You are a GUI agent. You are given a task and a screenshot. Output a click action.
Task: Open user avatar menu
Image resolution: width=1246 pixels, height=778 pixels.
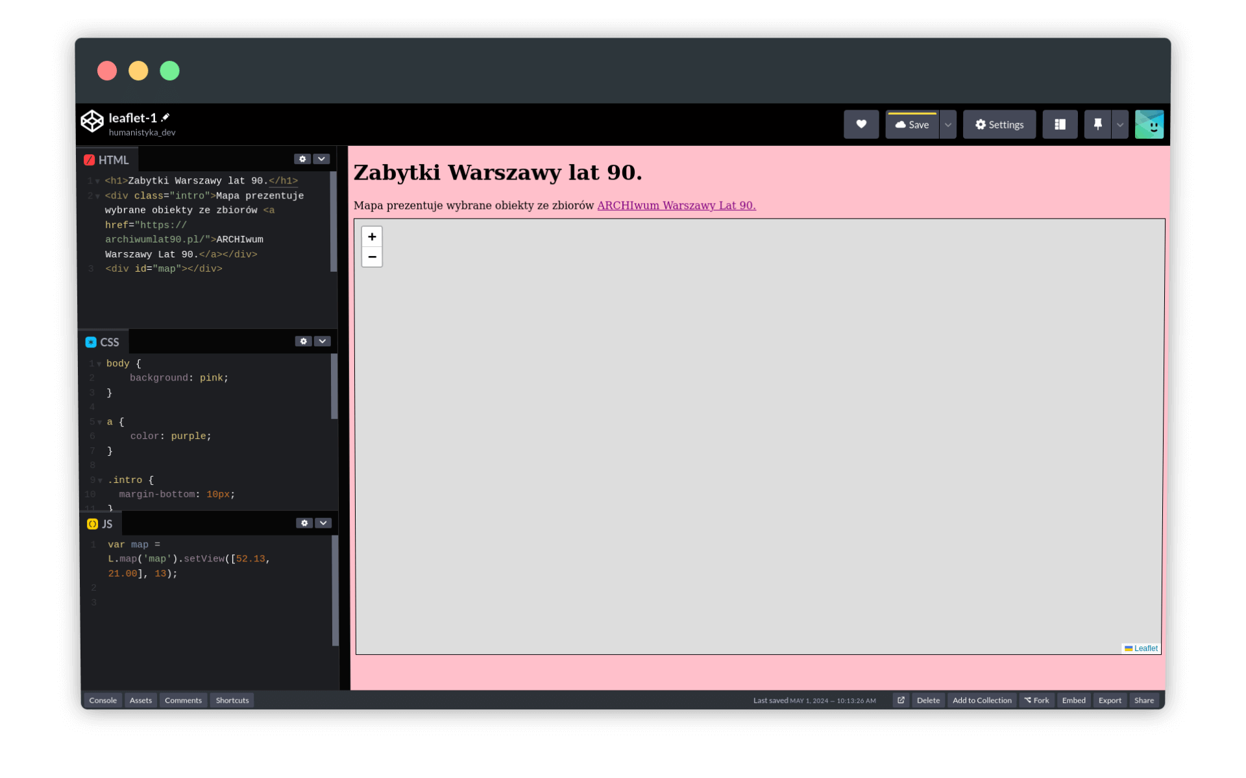[x=1149, y=124]
